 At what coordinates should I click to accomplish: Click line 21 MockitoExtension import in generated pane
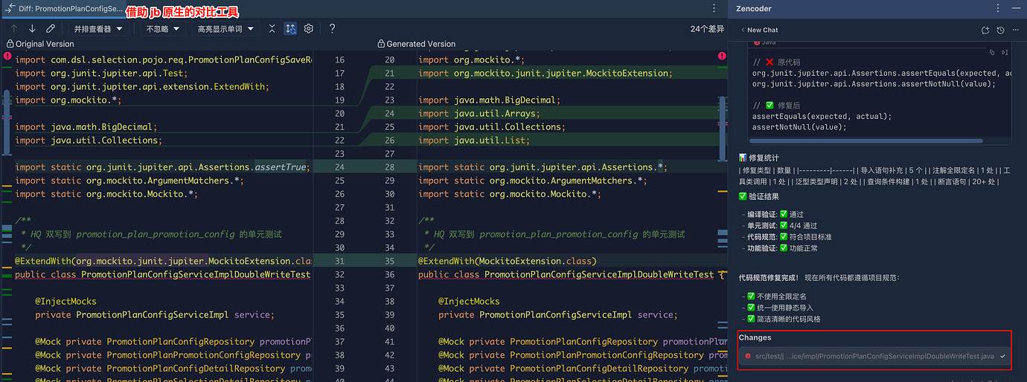pyautogui.click(x=545, y=73)
